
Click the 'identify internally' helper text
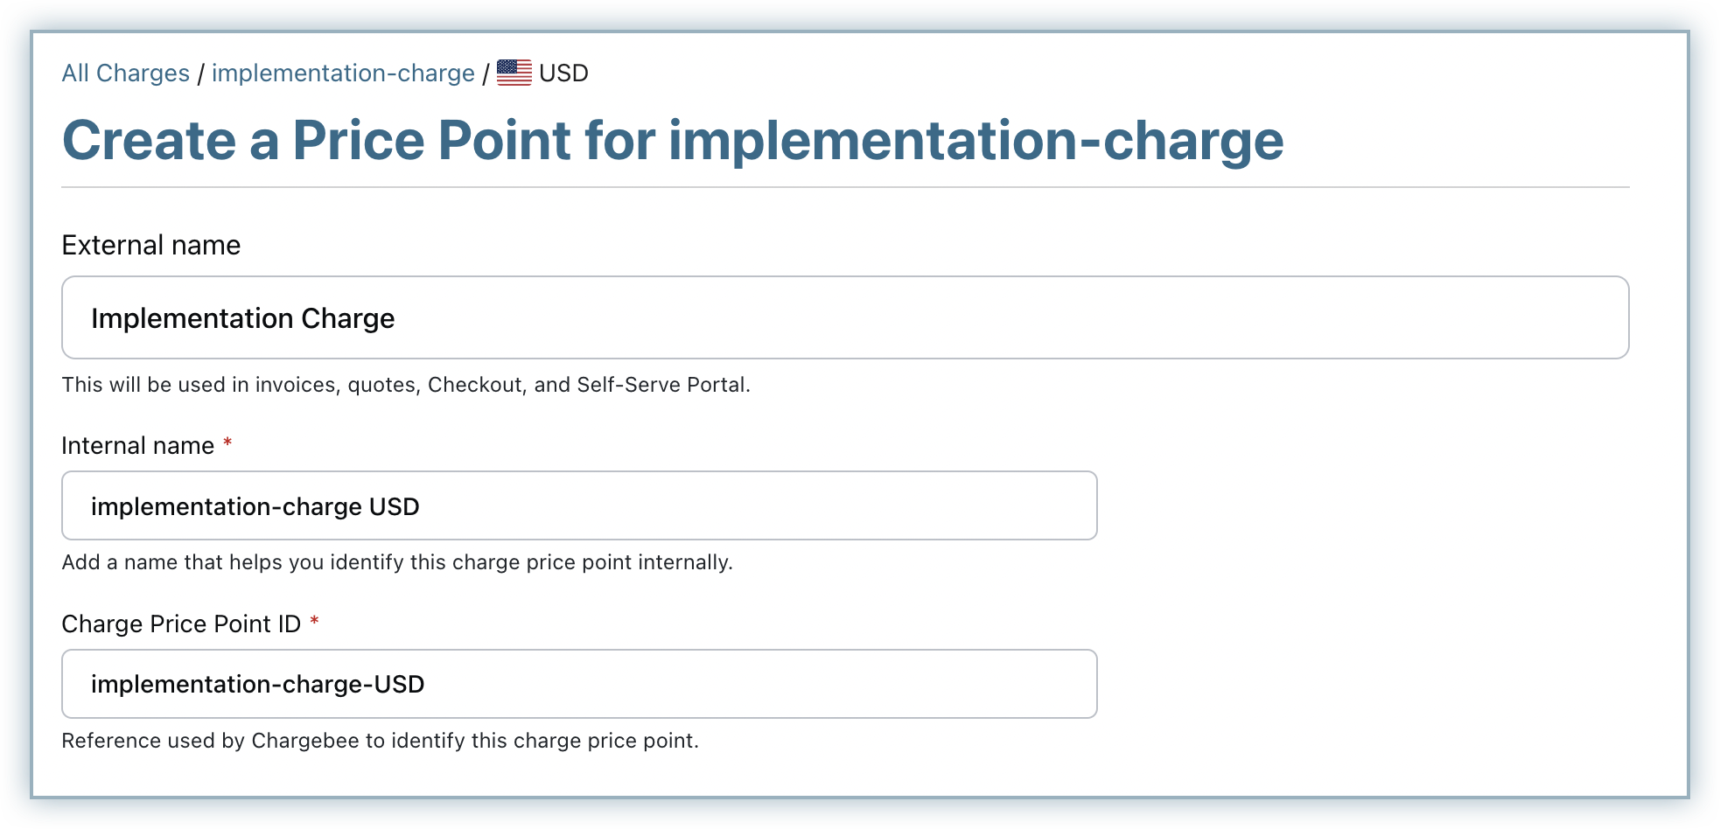tap(396, 562)
